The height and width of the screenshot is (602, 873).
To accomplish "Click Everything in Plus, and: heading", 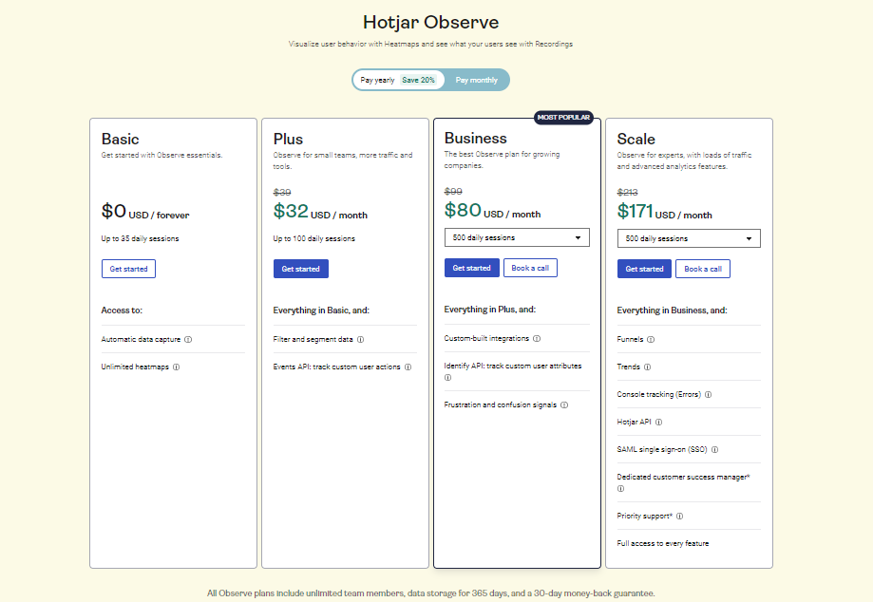I will tap(490, 310).
